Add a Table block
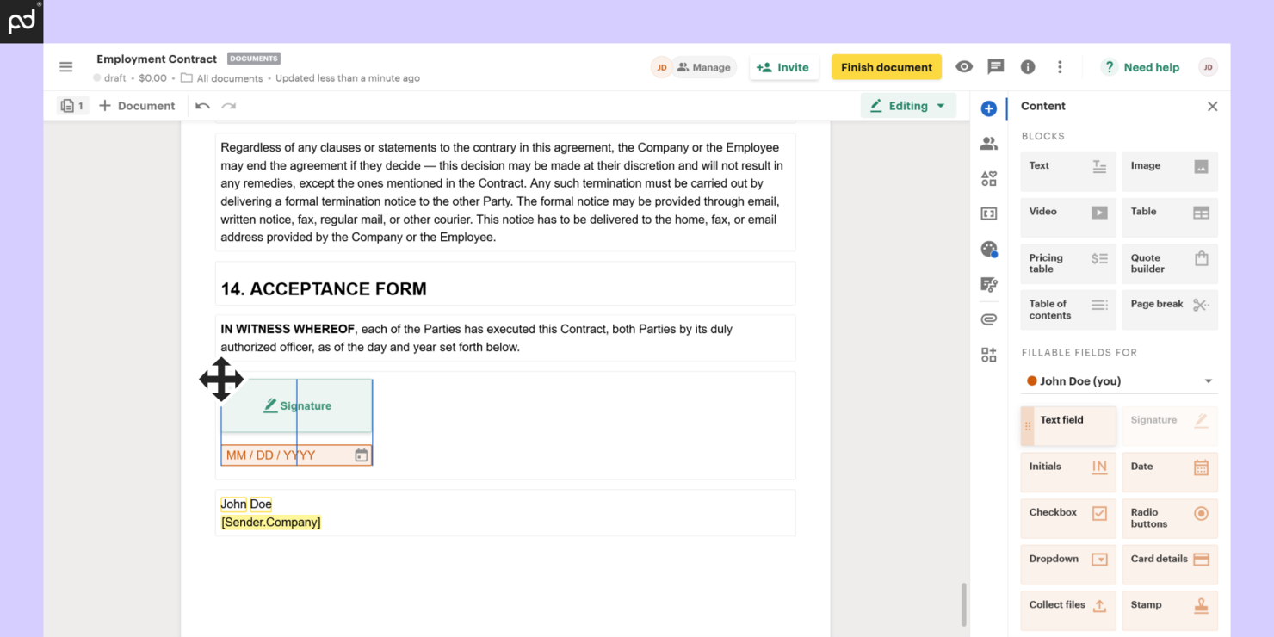Image resolution: width=1274 pixels, height=637 pixels. click(x=1170, y=217)
